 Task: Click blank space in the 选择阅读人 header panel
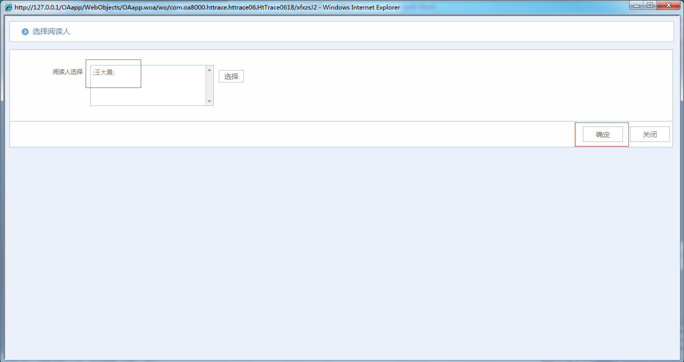point(351,31)
